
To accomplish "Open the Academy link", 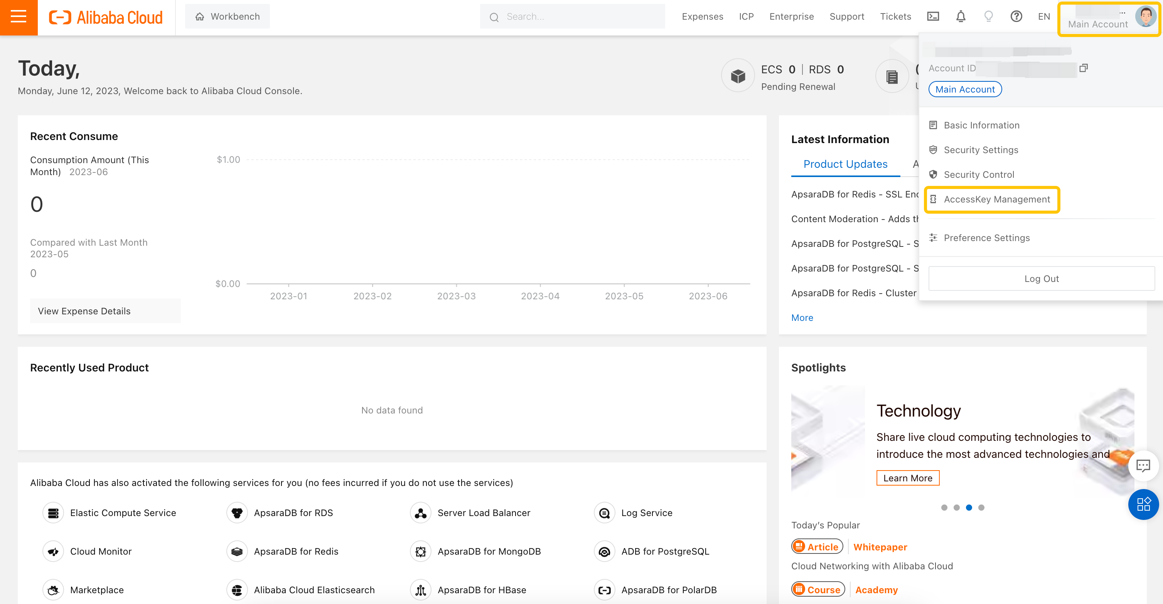I will coord(876,590).
